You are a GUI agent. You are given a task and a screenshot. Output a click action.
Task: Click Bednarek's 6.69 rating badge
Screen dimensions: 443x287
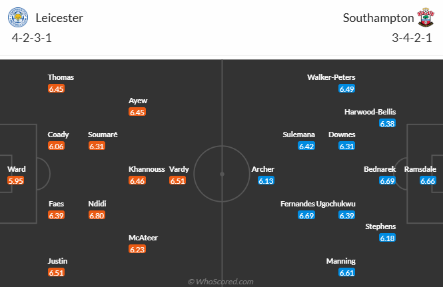click(387, 180)
